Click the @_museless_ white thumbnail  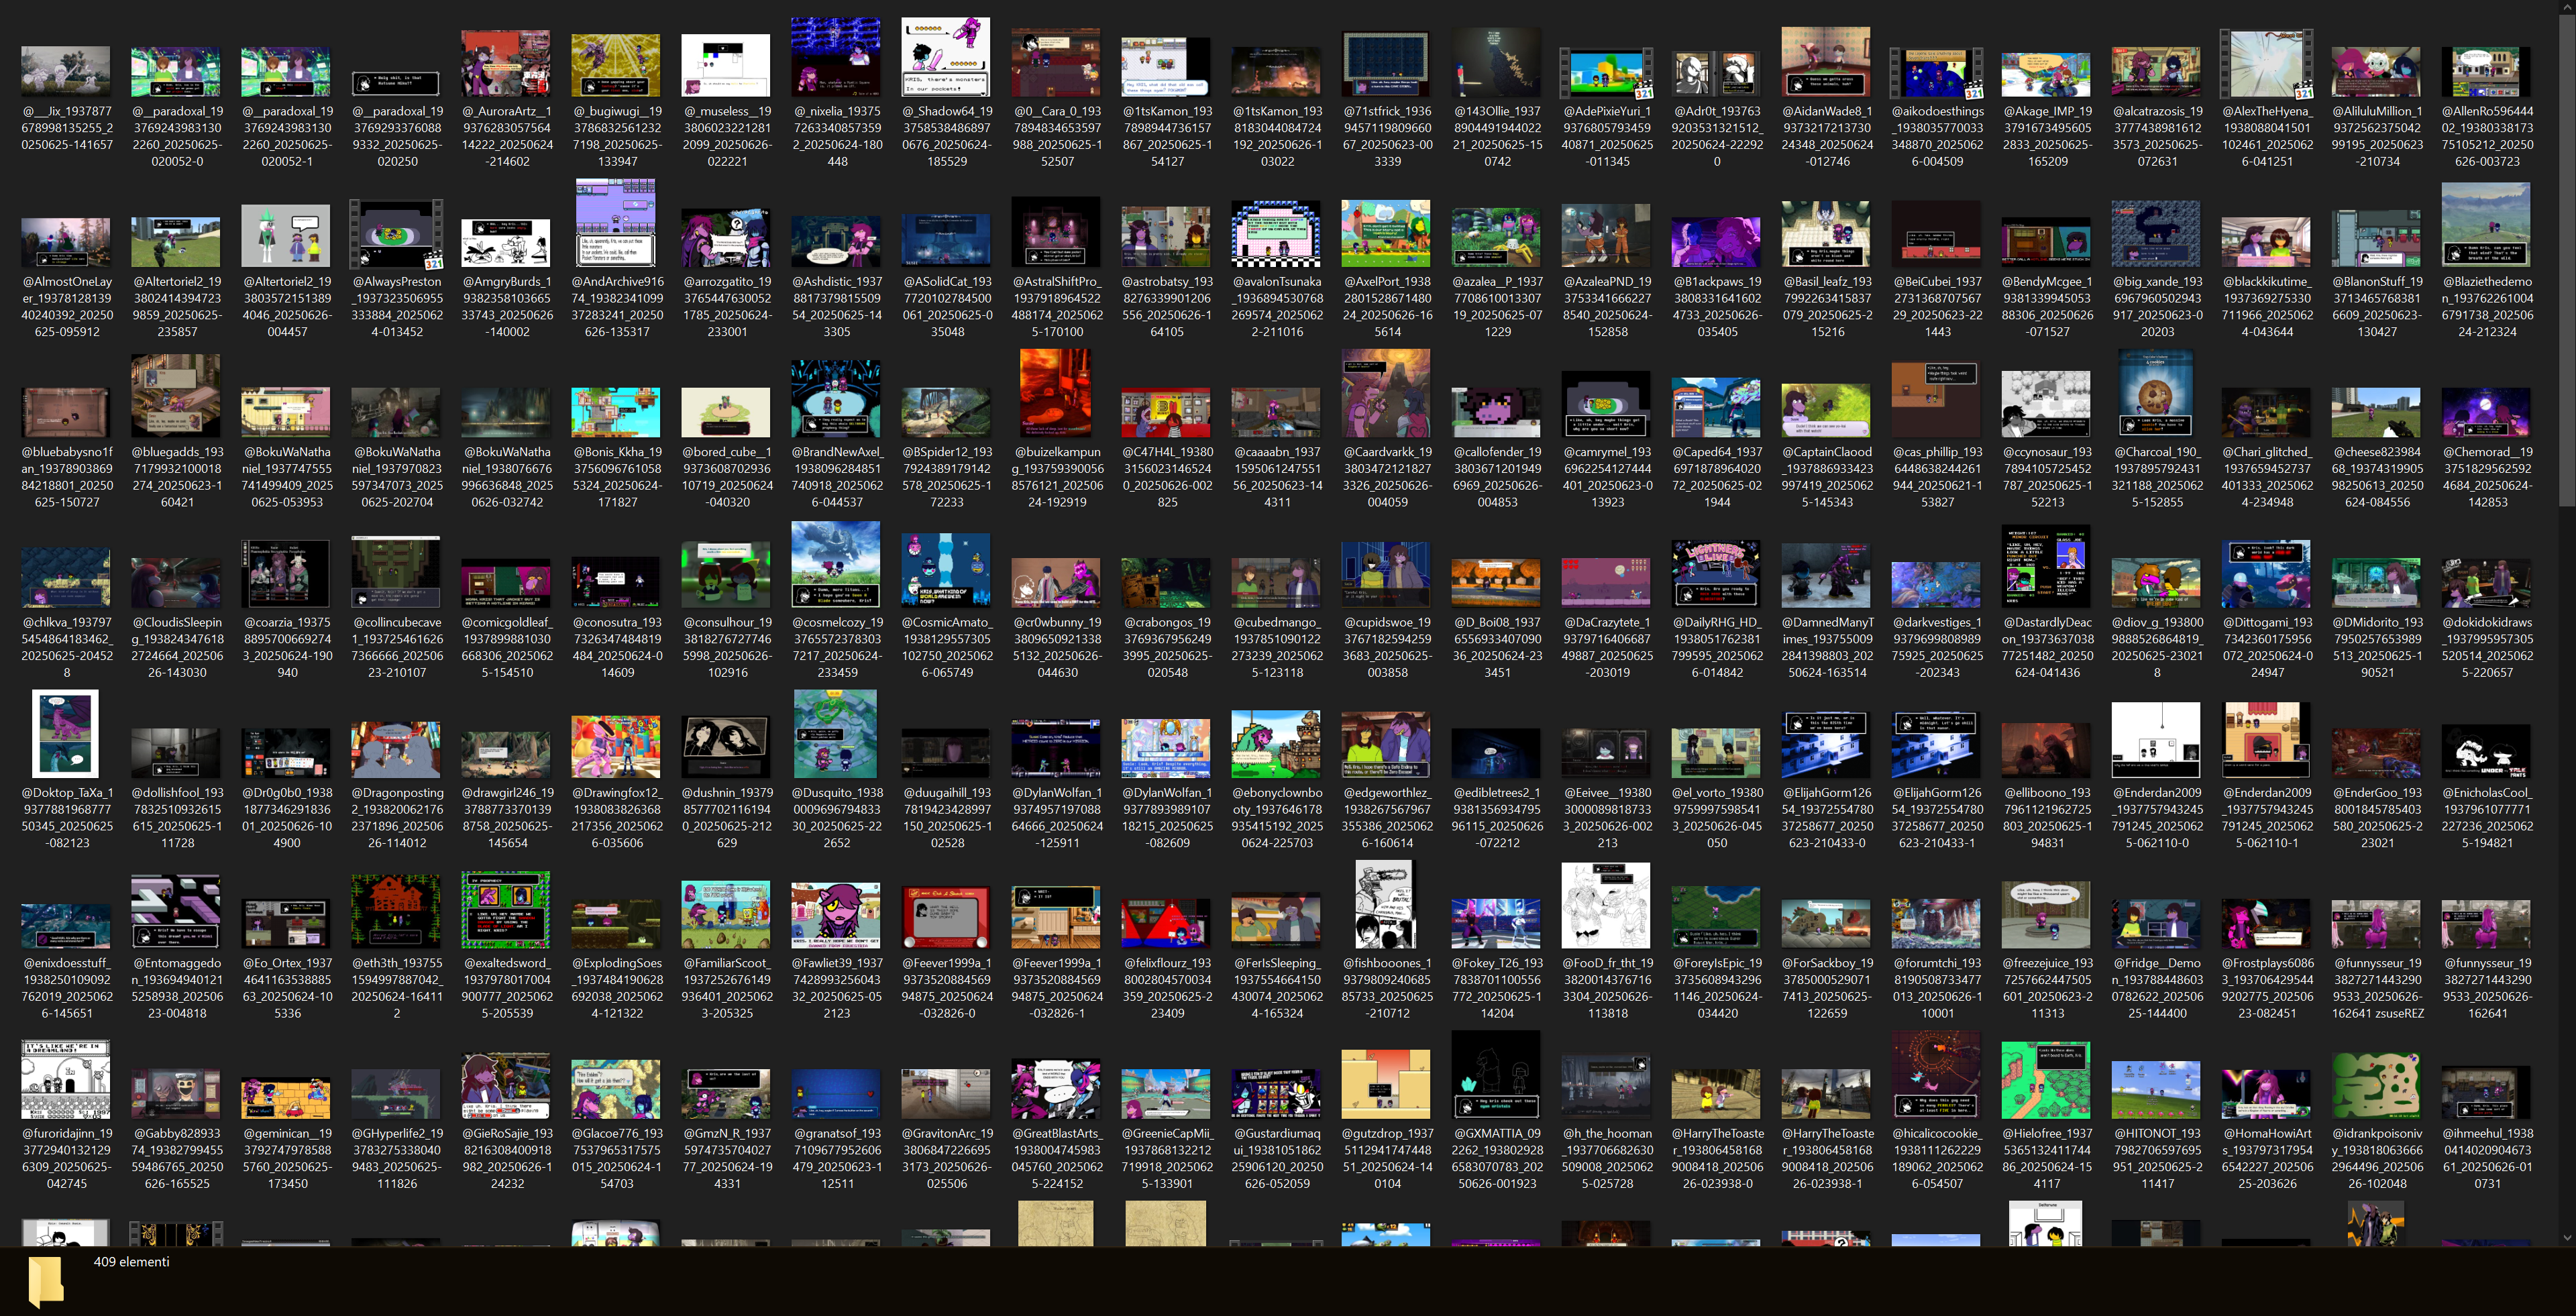pyautogui.click(x=726, y=65)
